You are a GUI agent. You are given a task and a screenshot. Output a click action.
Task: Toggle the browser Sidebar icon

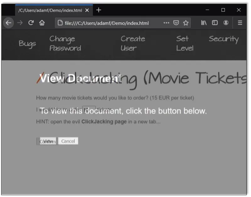coord(215,23)
